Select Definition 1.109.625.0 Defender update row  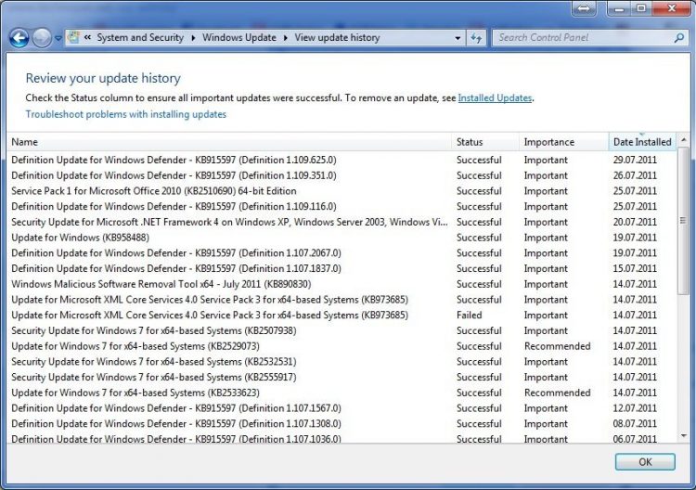342,161
